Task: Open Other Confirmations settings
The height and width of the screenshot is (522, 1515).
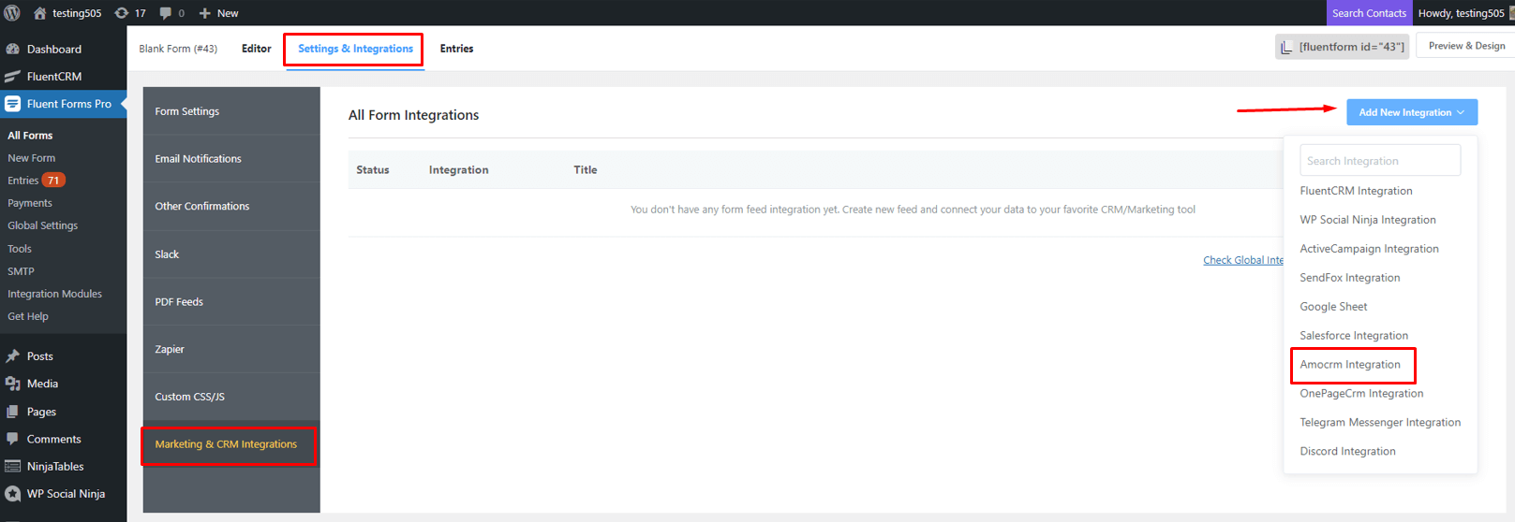Action: coord(231,207)
